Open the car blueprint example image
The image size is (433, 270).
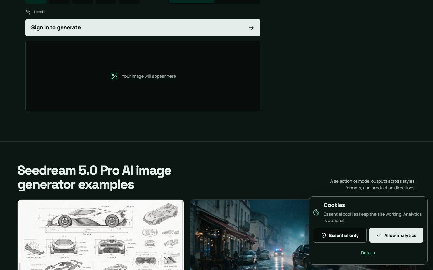point(101,235)
